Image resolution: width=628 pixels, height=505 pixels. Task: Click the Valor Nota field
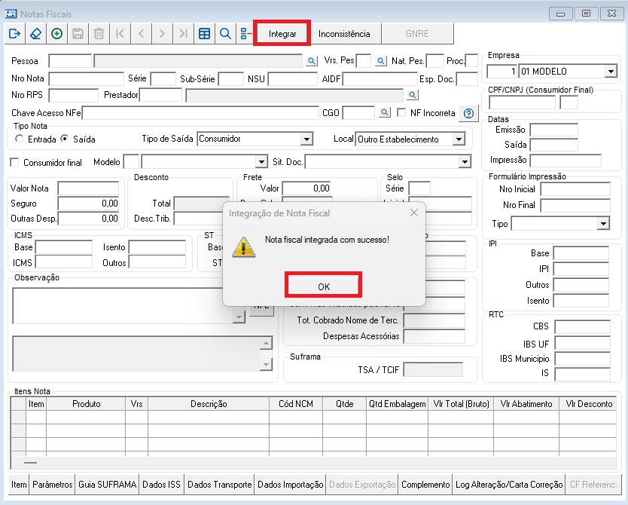click(88, 188)
